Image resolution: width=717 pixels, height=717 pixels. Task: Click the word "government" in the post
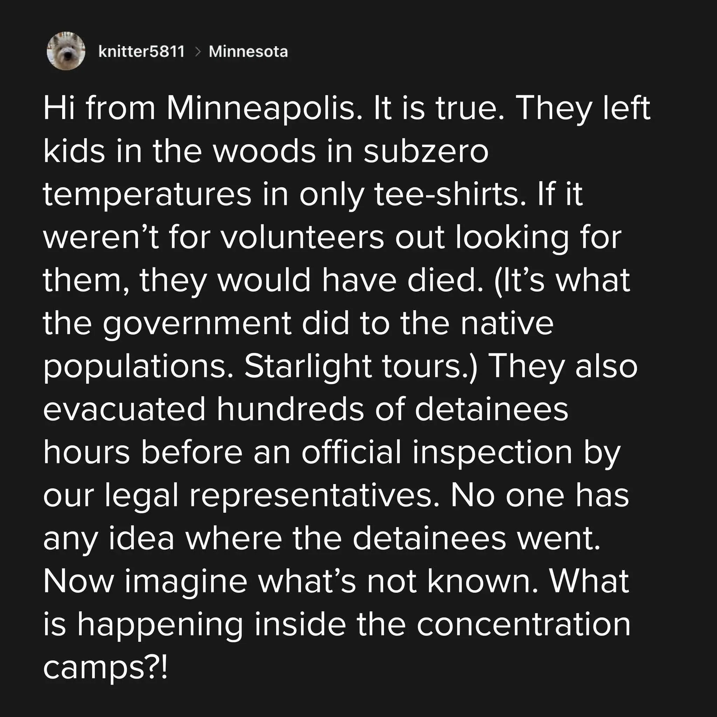196,323
